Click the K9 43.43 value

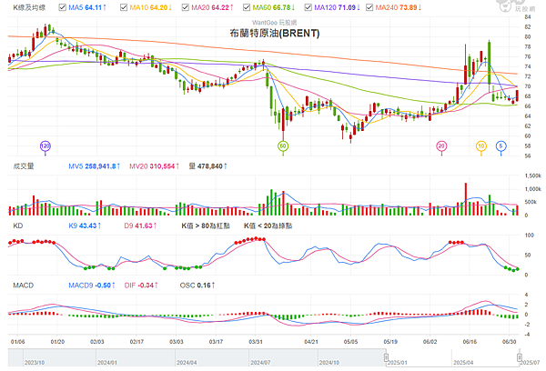click(x=85, y=226)
